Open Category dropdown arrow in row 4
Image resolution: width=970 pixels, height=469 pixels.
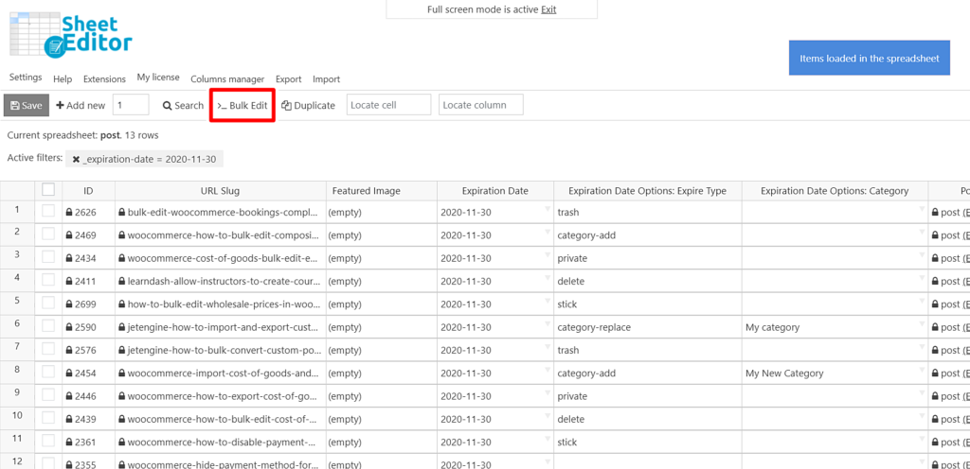(x=923, y=278)
